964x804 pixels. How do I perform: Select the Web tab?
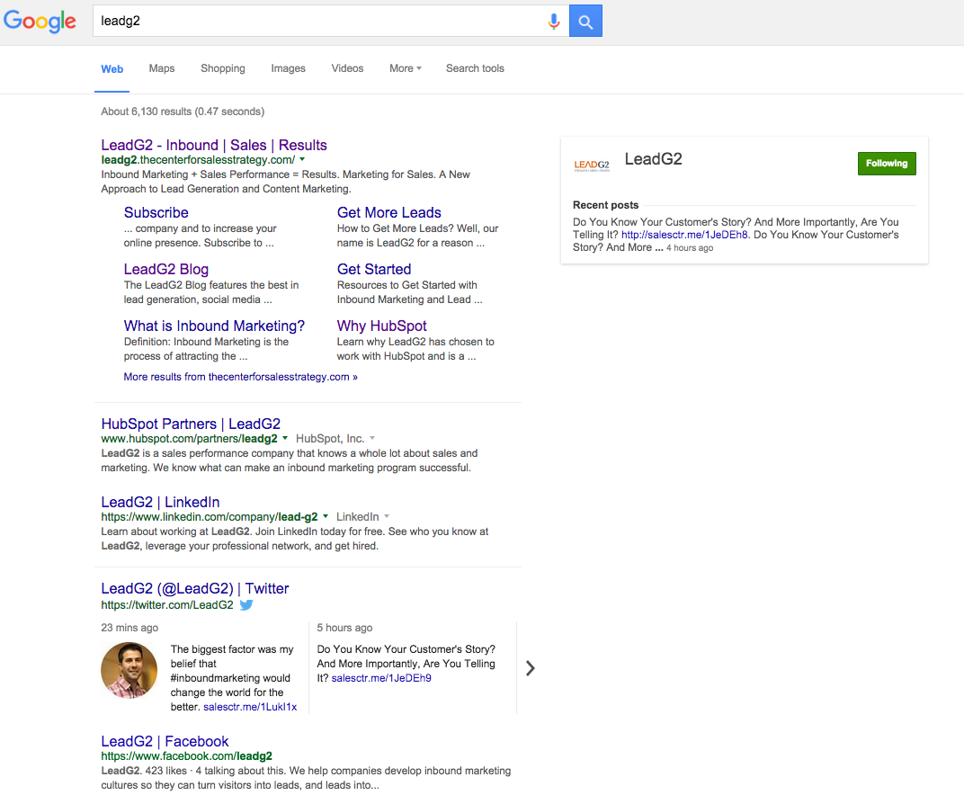click(112, 69)
